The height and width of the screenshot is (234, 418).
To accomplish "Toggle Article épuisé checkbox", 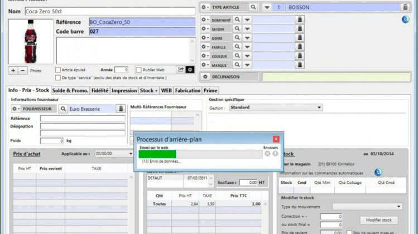I will pos(58,70).
